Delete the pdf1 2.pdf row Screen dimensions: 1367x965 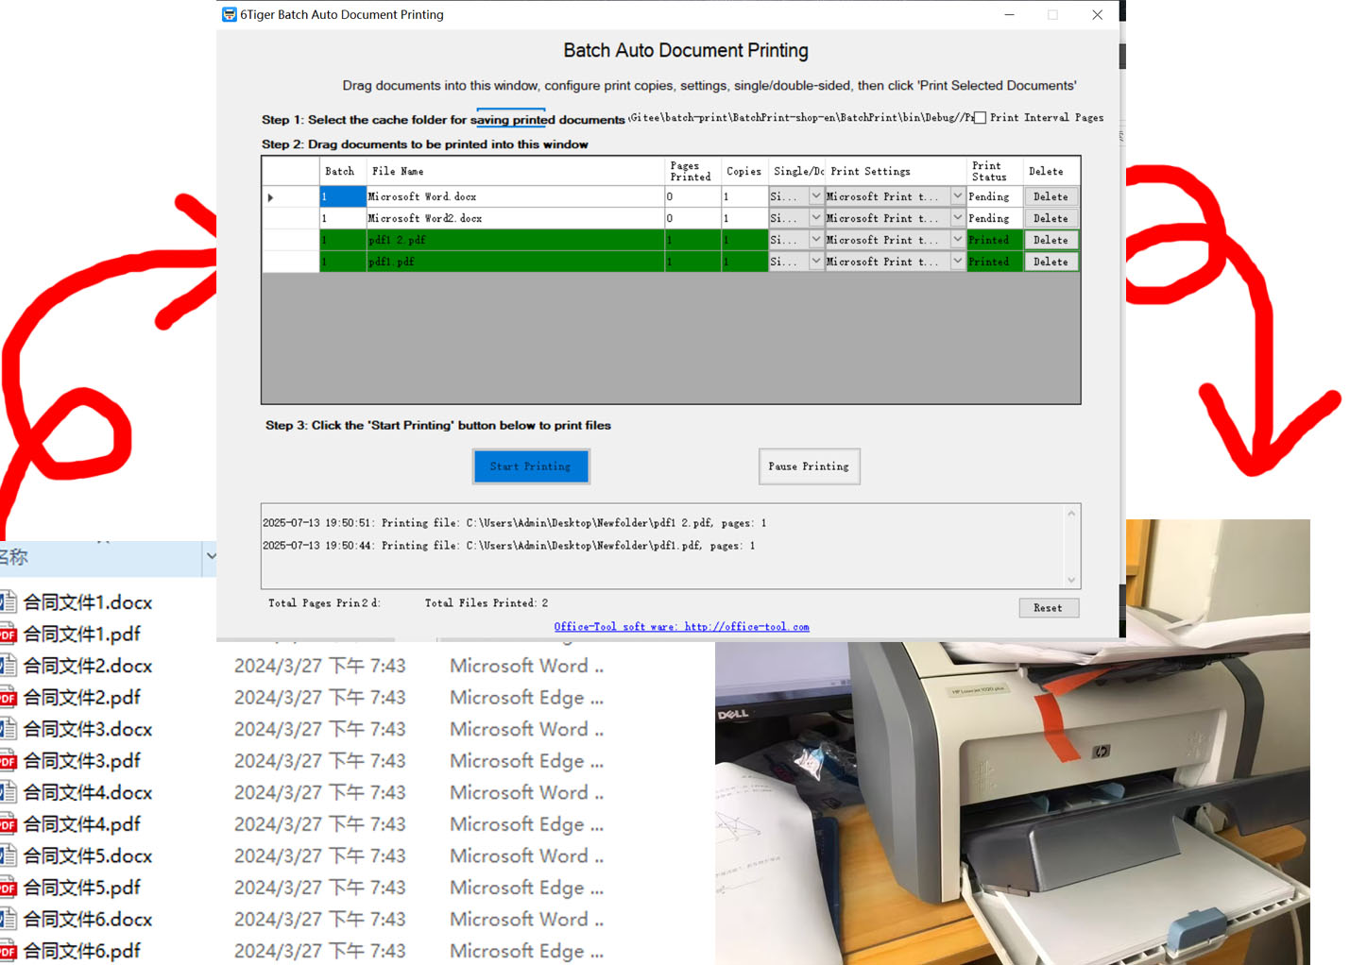click(1051, 240)
